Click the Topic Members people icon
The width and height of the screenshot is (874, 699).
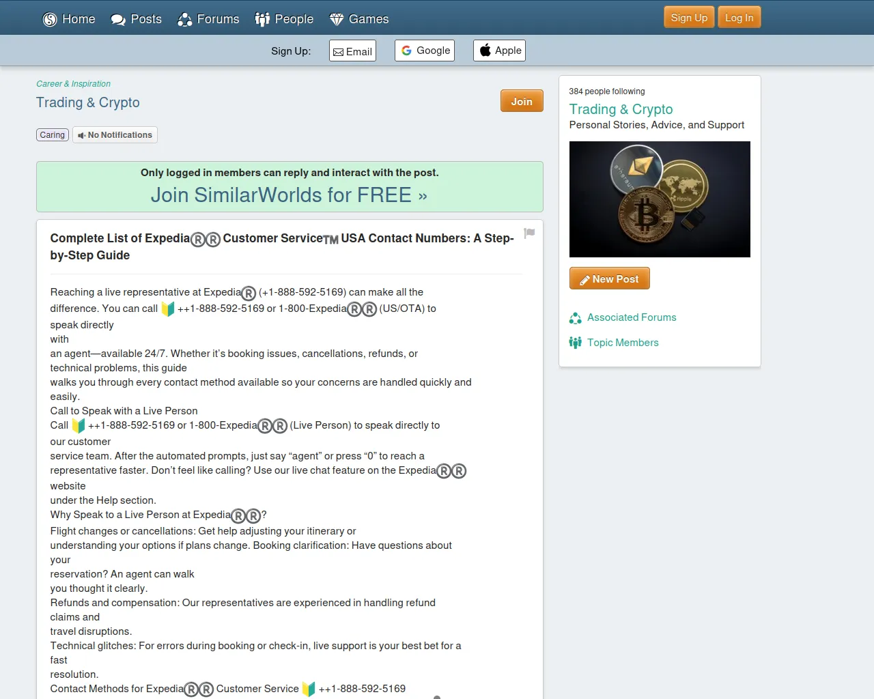coord(576,343)
